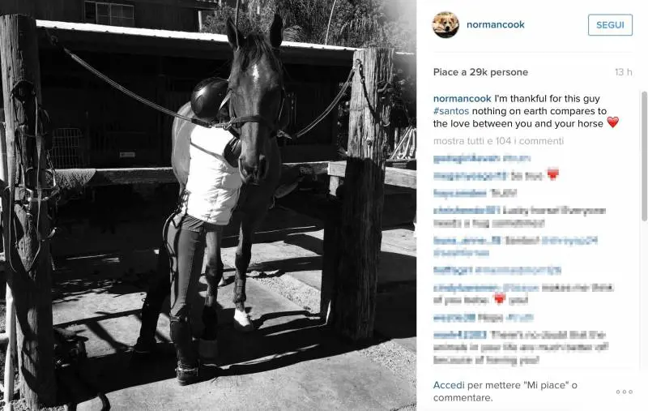Click the red heart emoji ending the caption
648x411 pixels.
(612, 122)
